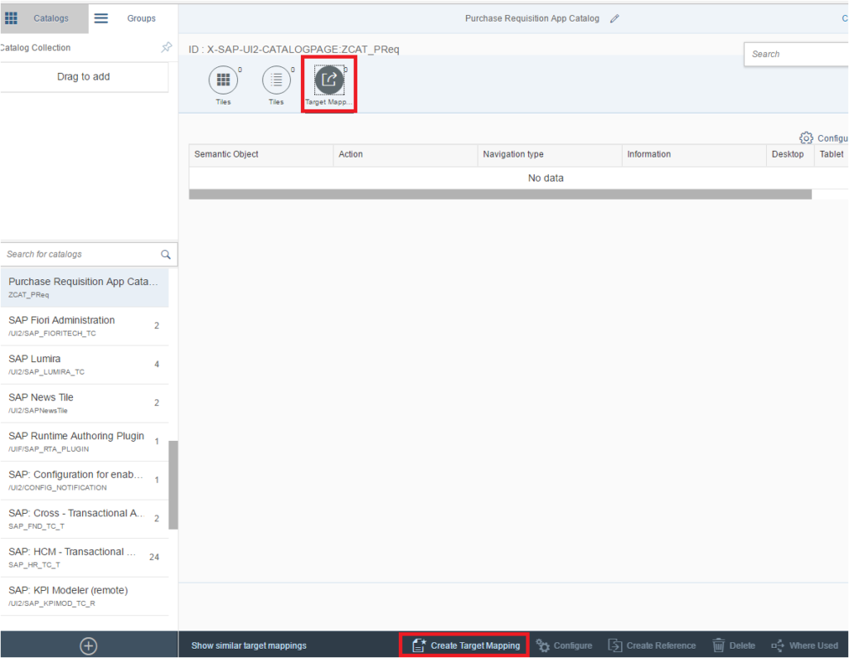Select the Target Mapping icon in the catalog toolbar
The height and width of the screenshot is (658, 849).
tap(329, 80)
